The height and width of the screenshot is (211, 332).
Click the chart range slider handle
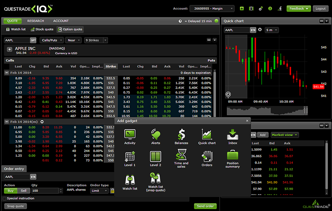pyautogui.click(x=305, y=110)
